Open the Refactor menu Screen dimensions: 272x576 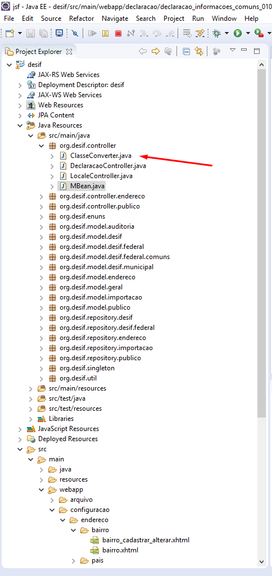81,19
